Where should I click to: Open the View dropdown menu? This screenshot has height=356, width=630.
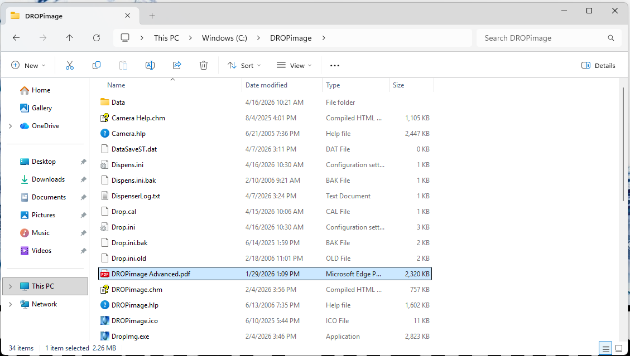[294, 65]
